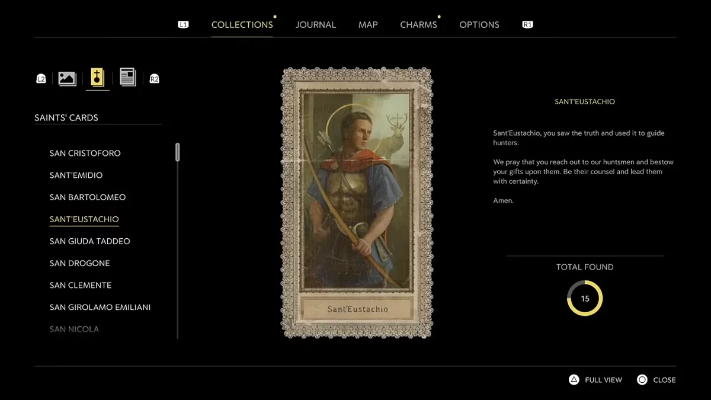The width and height of the screenshot is (711, 400).
Task: Open the Map tab
Action: [368, 25]
